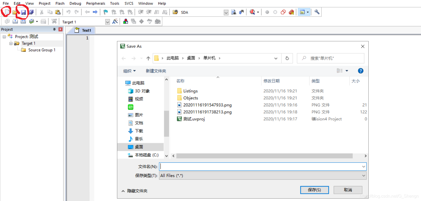Open Find in Files binoculars folder icon
Viewport: 421px width, 201px height.
[x=175, y=12]
